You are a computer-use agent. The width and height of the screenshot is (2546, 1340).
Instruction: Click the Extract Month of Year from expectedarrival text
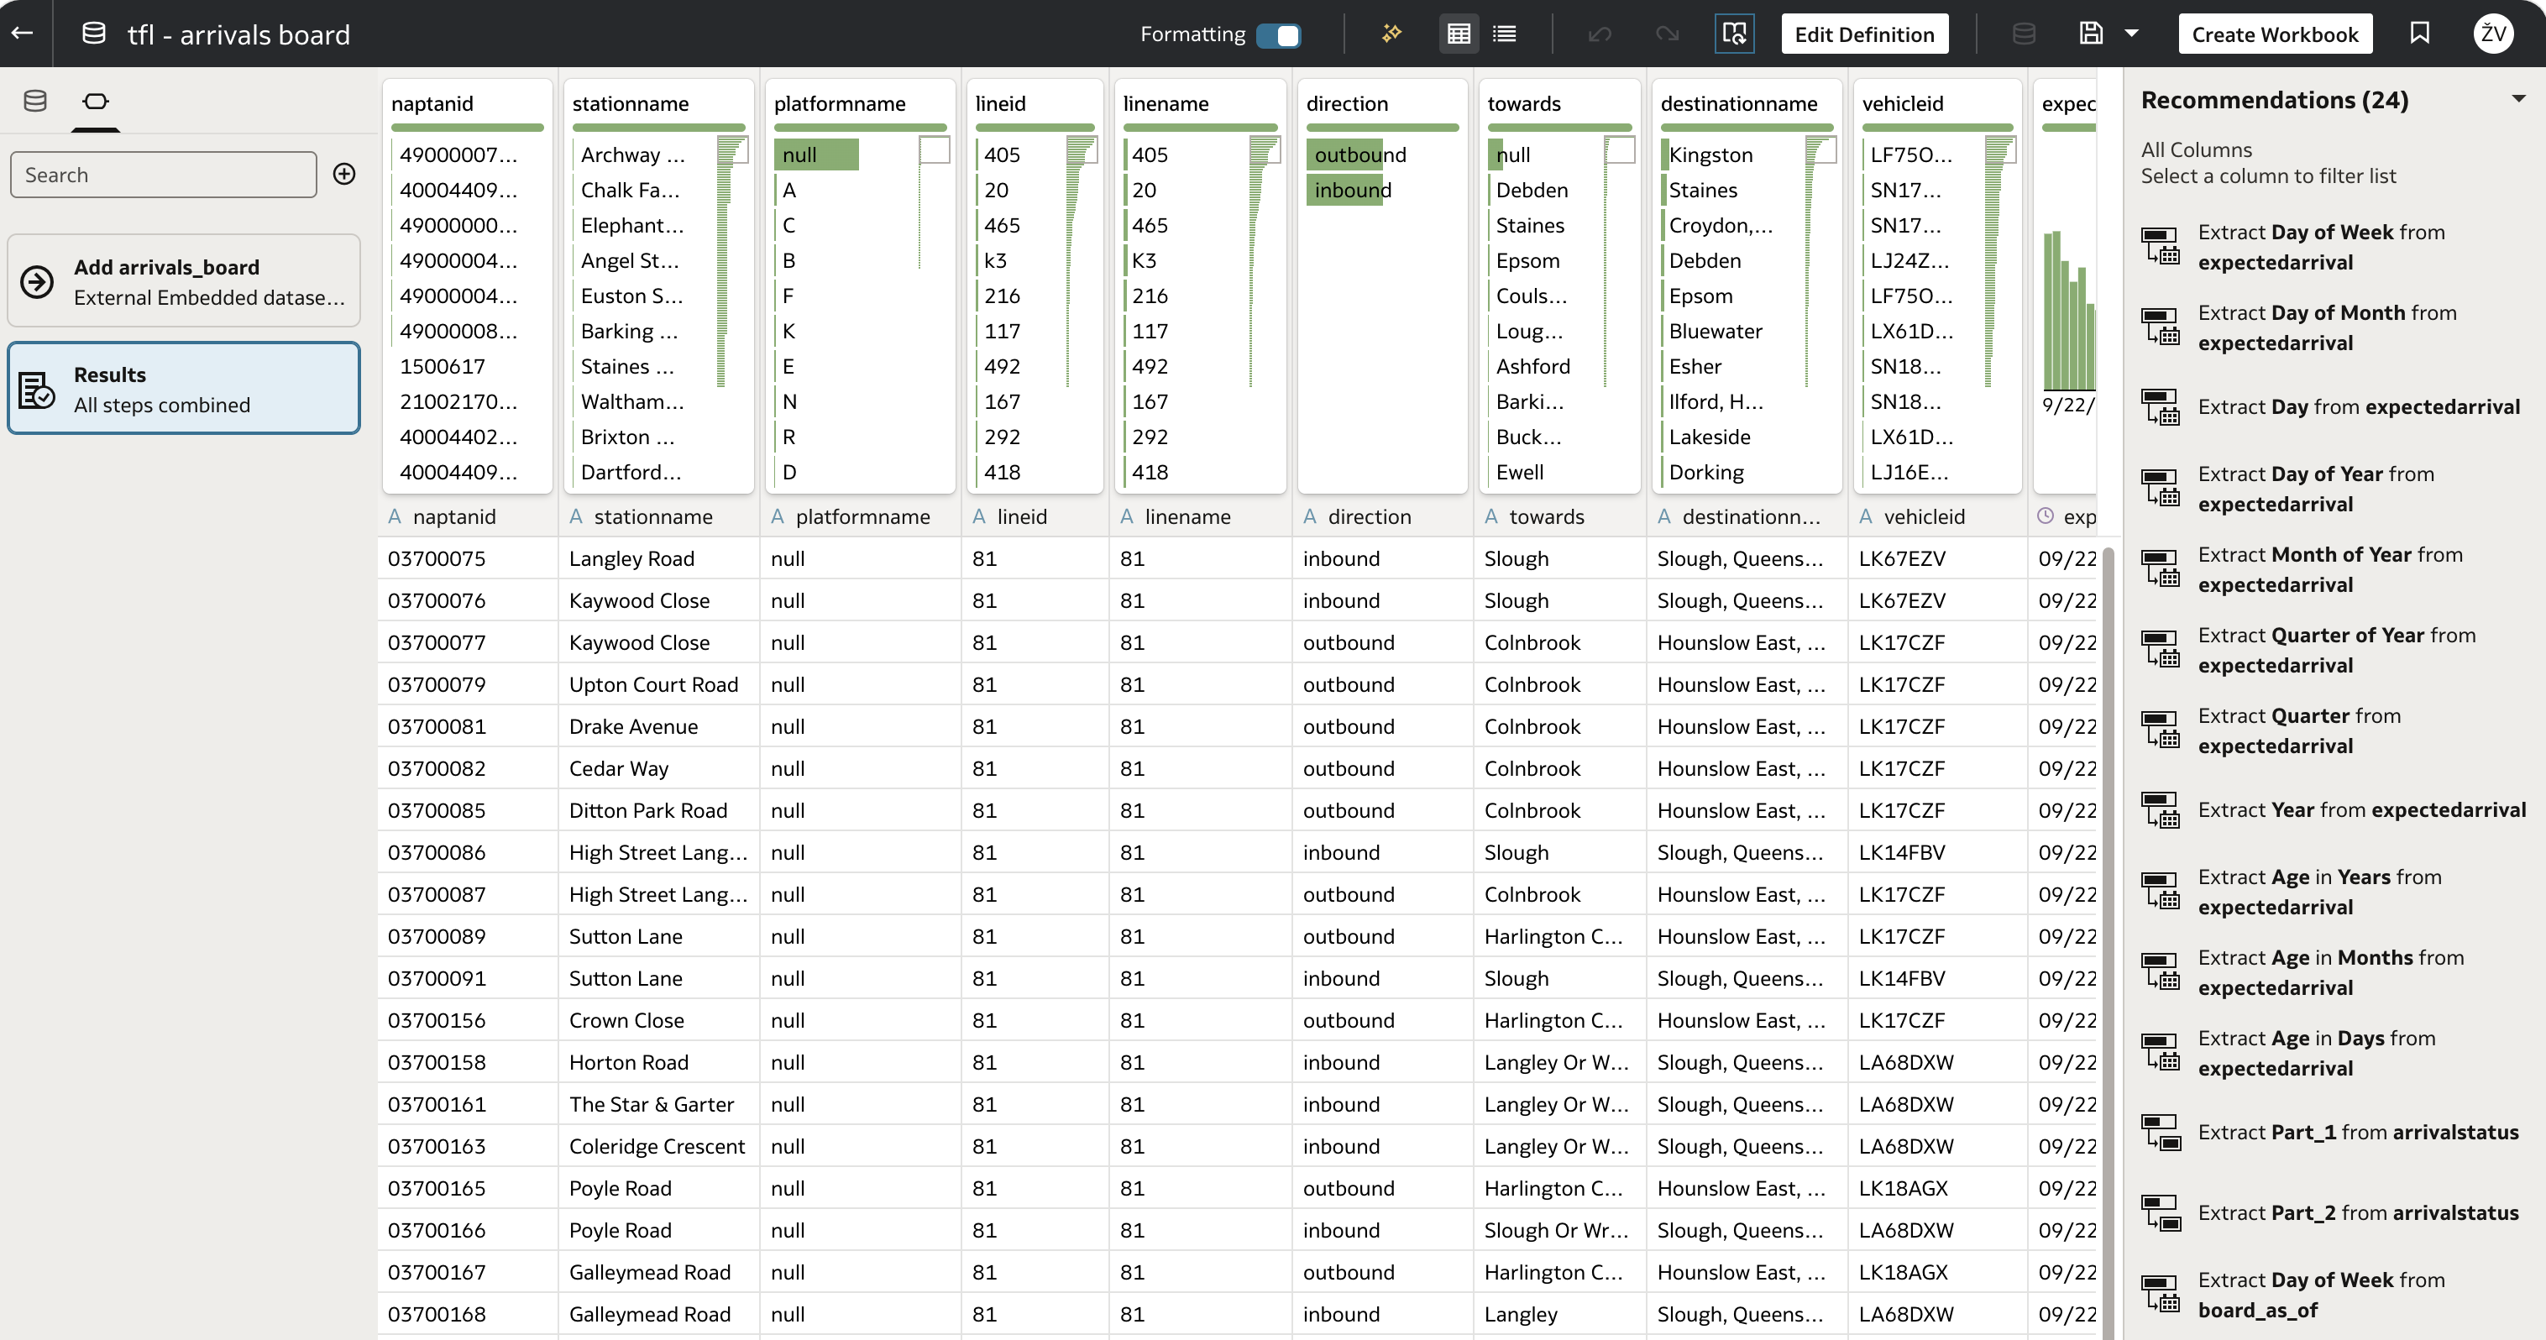2329,569
